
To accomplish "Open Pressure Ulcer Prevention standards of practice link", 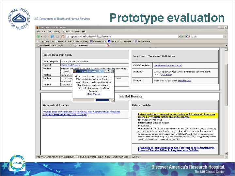I will click(x=81, y=113).
